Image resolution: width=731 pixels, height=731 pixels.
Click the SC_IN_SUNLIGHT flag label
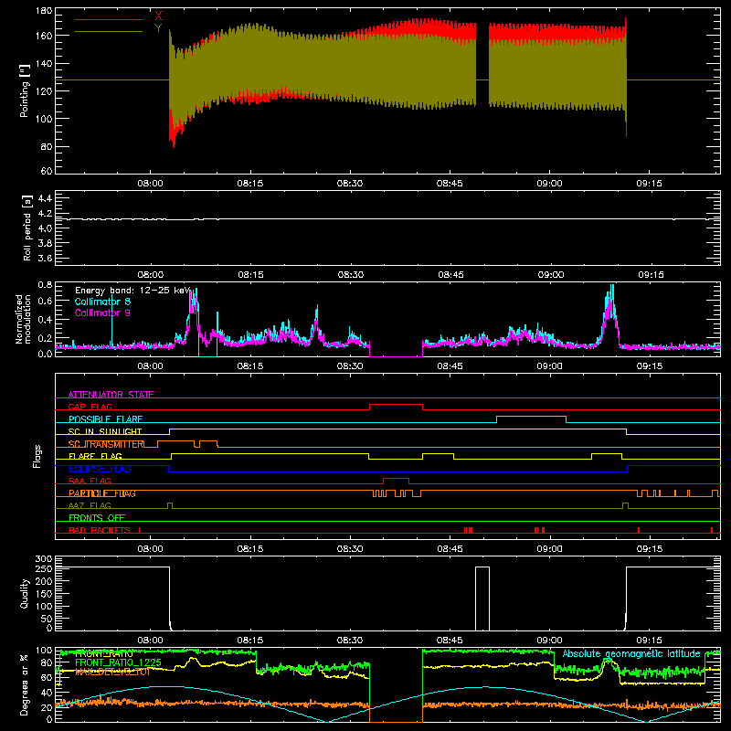coord(105,431)
